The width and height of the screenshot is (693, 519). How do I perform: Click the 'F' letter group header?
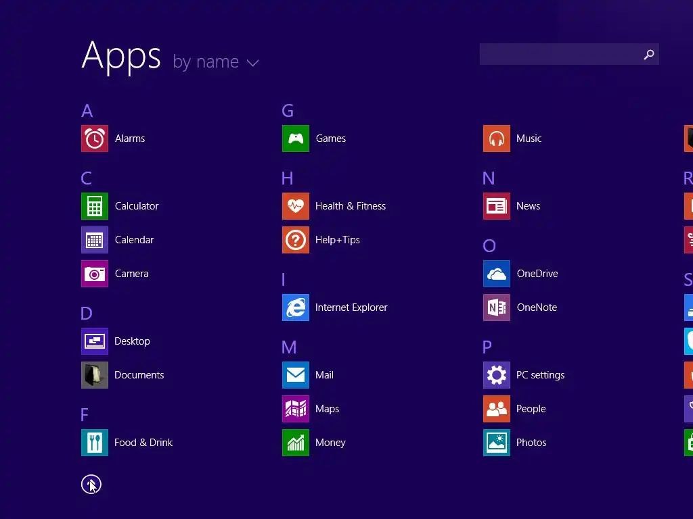click(85, 415)
